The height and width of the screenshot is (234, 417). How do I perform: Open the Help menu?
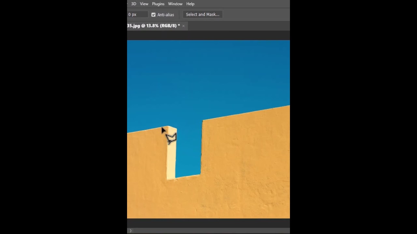[190, 4]
